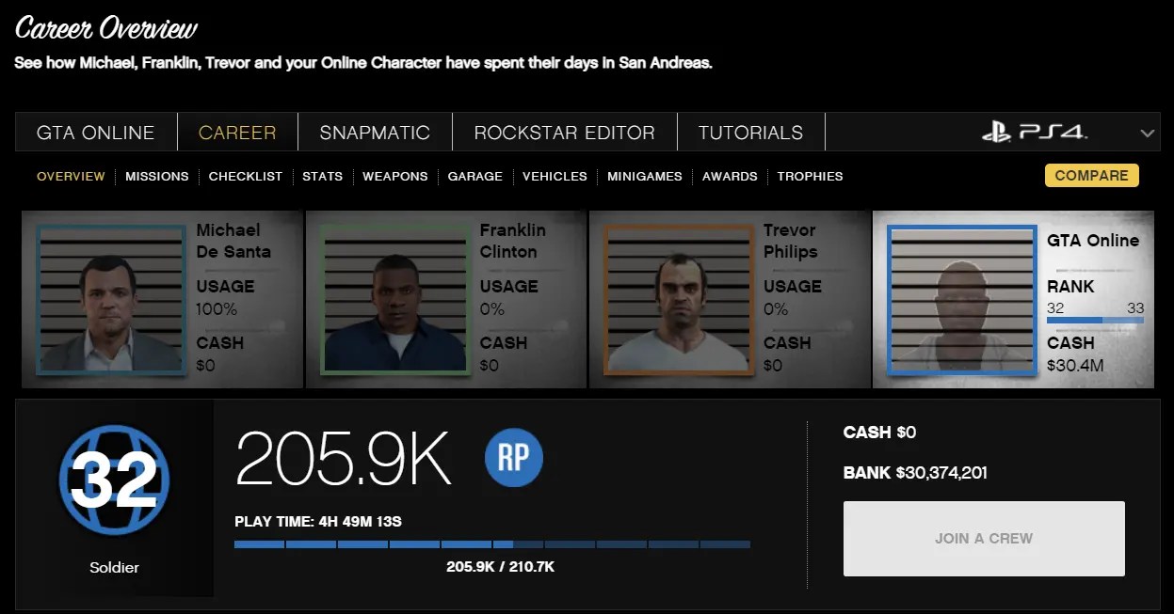Click the JOIN A CREW button
This screenshot has width=1174, height=614.
pos(983,538)
